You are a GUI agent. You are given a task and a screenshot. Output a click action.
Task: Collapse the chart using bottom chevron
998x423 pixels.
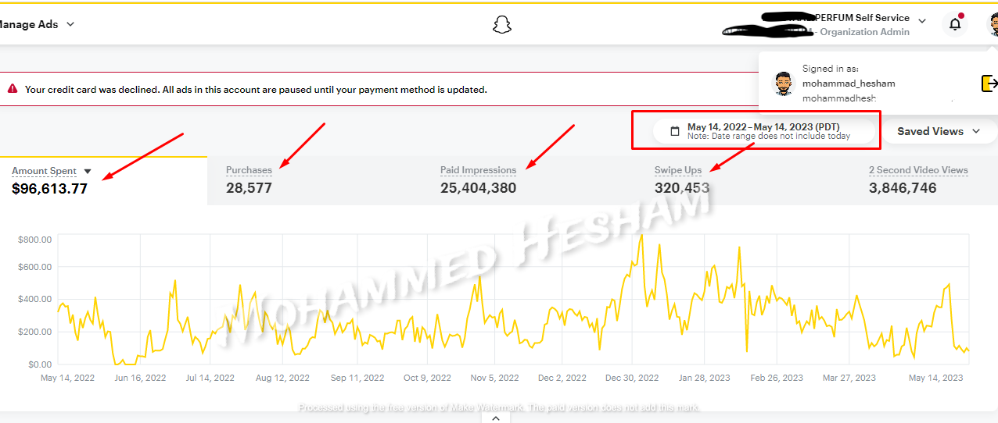point(494,418)
